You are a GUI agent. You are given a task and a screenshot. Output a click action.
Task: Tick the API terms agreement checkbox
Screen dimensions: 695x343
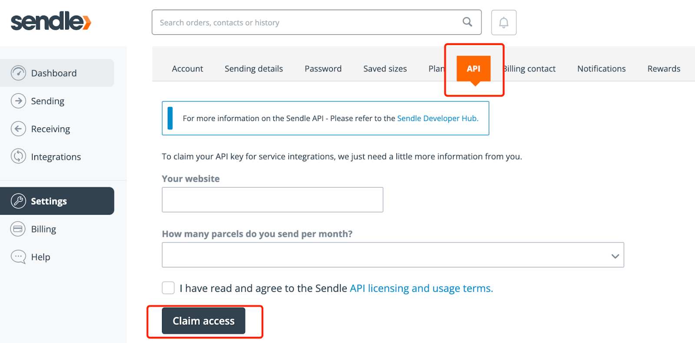168,288
